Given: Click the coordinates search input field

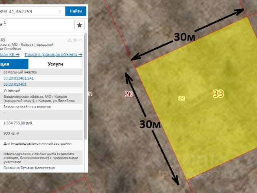Looking at the screenshot, I should point(28,12).
